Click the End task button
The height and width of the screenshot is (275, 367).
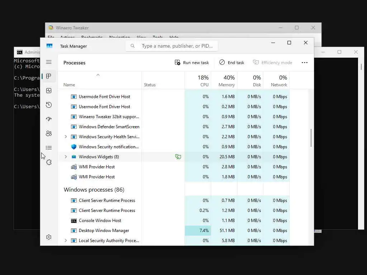tap(232, 62)
